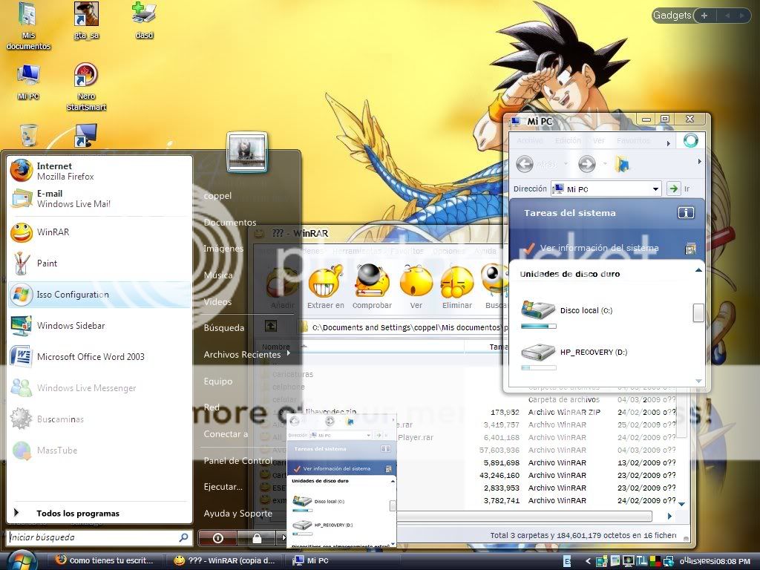Open Imágenes in Start menu right pane
The height and width of the screenshot is (570, 760).
[x=223, y=249]
